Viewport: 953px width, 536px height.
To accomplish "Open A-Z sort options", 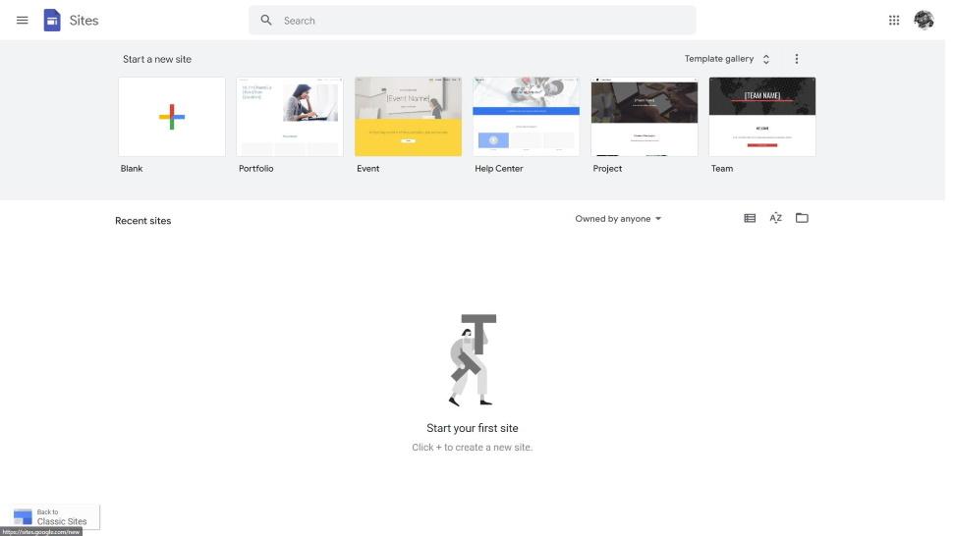I will (x=775, y=218).
